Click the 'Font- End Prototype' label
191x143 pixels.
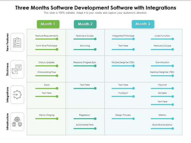coord(47,46)
